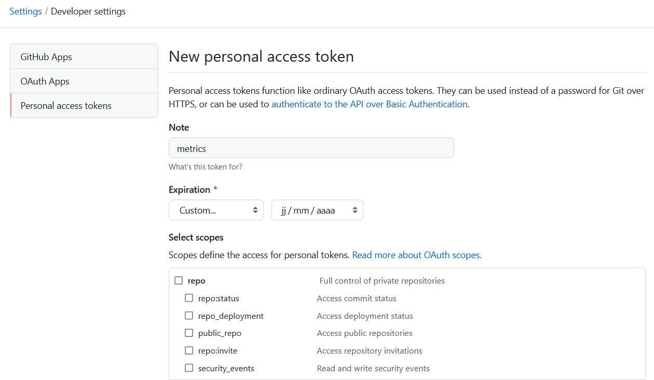Click the security_events scope label
This screenshot has height=380, width=654.
pyautogui.click(x=225, y=368)
